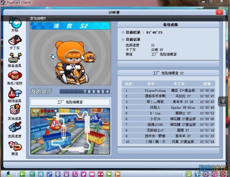Click the 速度 S2 banner

[70, 26]
